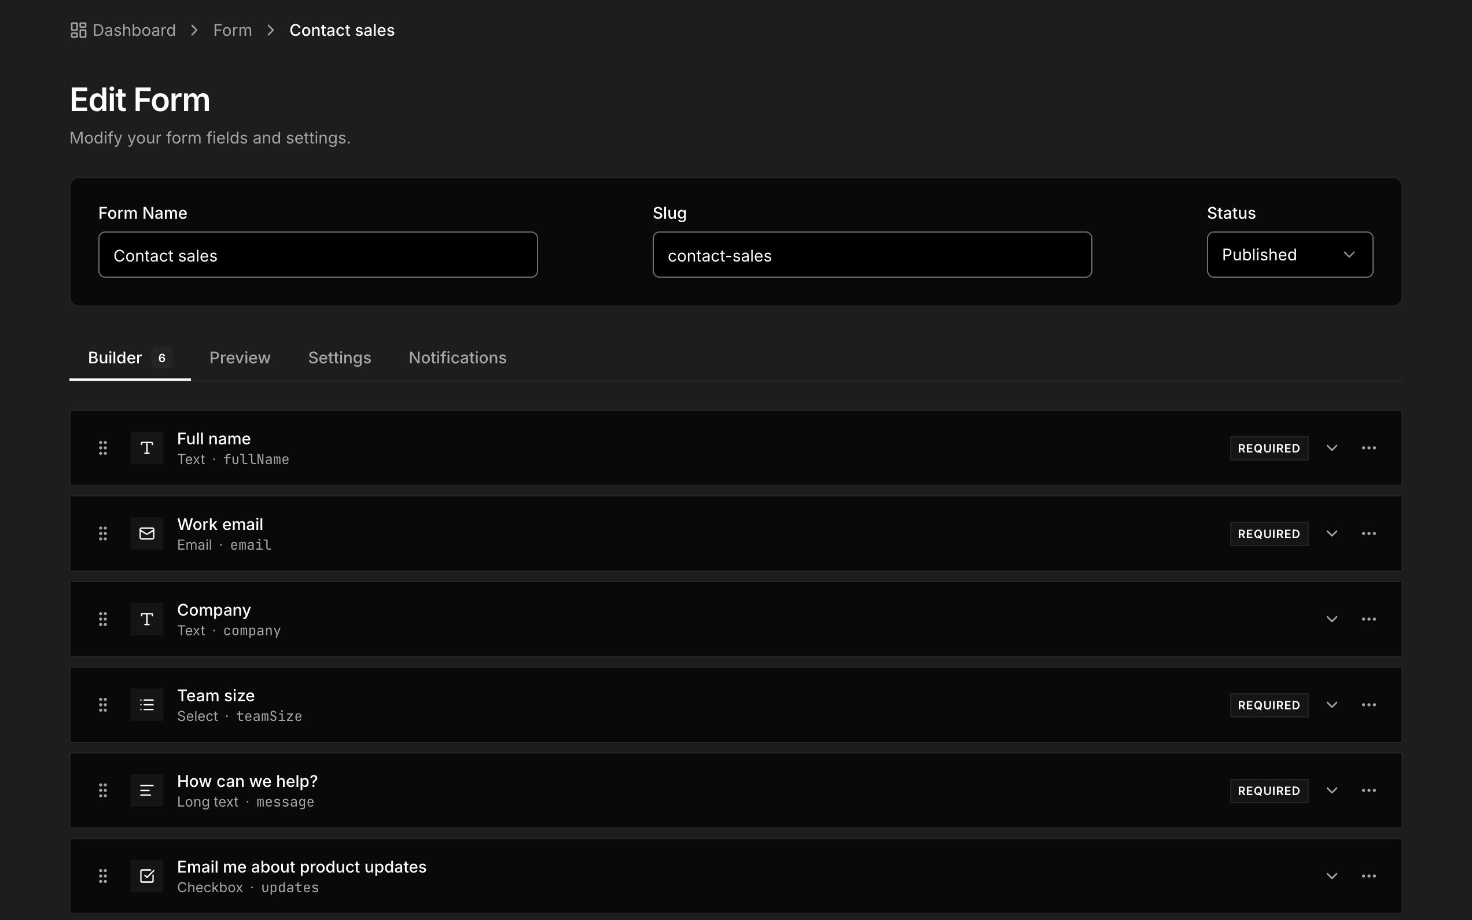
Task: Click long text icon for How can we help?
Action: (x=146, y=791)
